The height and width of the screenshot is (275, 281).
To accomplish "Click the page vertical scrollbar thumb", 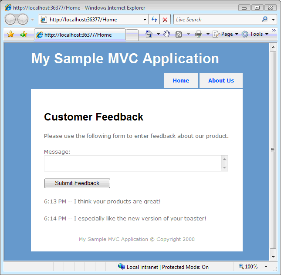I will (x=273, y=150).
